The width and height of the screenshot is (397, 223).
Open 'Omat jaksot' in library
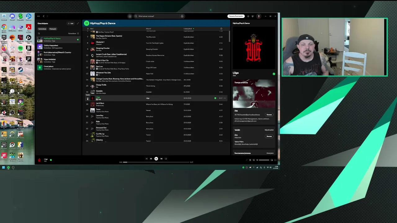pyautogui.click(x=58, y=67)
